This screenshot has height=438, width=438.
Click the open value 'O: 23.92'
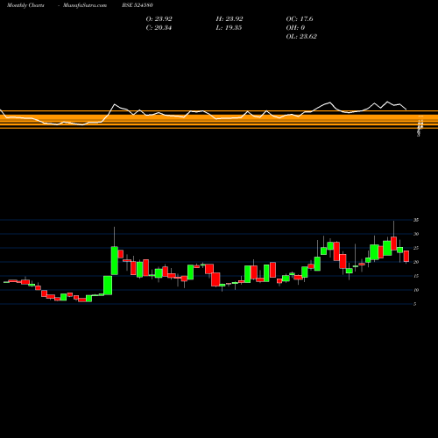pyautogui.click(x=159, y=19)
